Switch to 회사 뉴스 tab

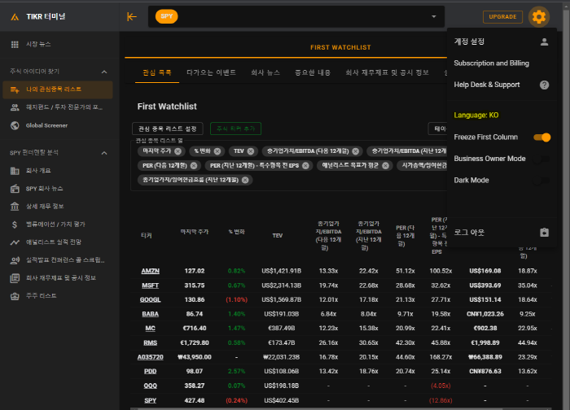coord(265,72)
